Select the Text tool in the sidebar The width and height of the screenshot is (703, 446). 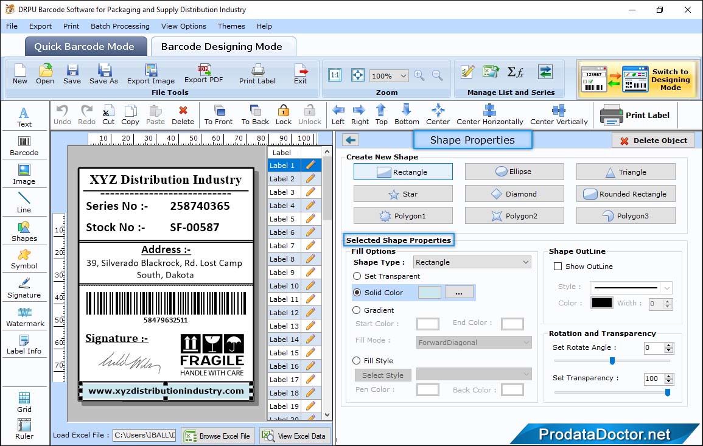[24, 117]
